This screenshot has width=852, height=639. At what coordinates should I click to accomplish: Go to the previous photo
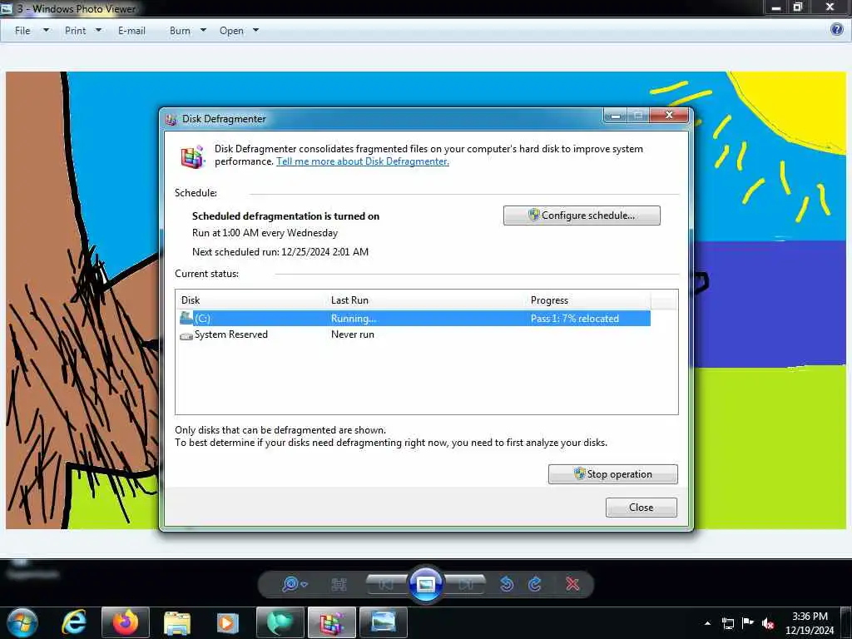coord(386,585)
